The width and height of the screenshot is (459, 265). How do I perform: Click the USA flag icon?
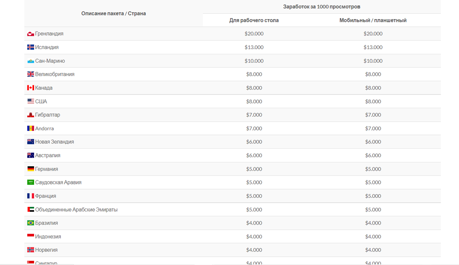point(31,102)
